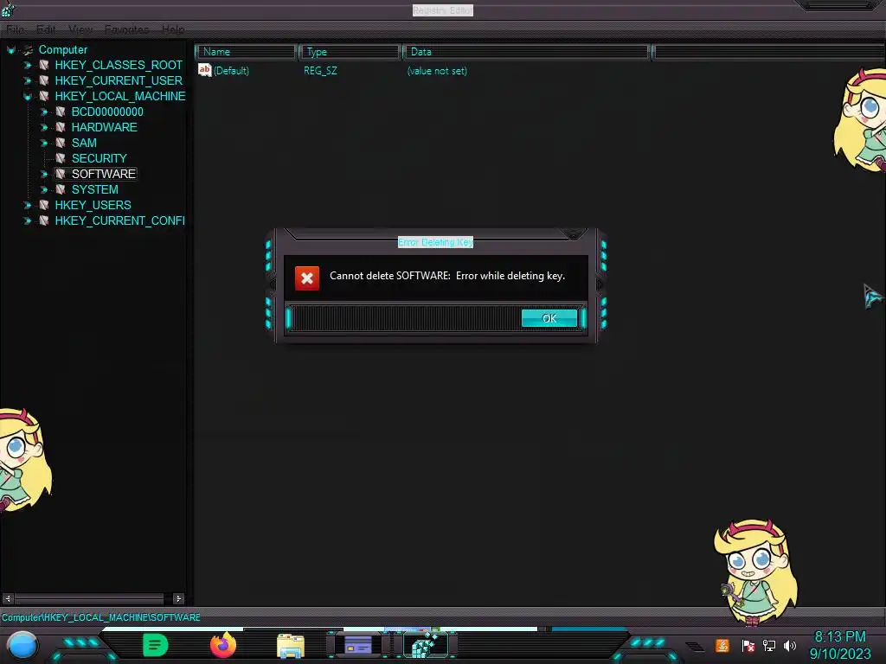This screenshot has width=886, height=664.
Task: Click the Data column header
Action: (x=526, y=52)
